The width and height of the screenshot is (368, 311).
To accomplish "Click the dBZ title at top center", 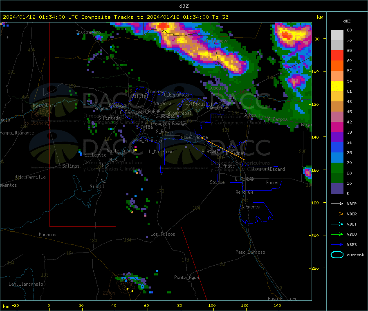I will point(184,6).
